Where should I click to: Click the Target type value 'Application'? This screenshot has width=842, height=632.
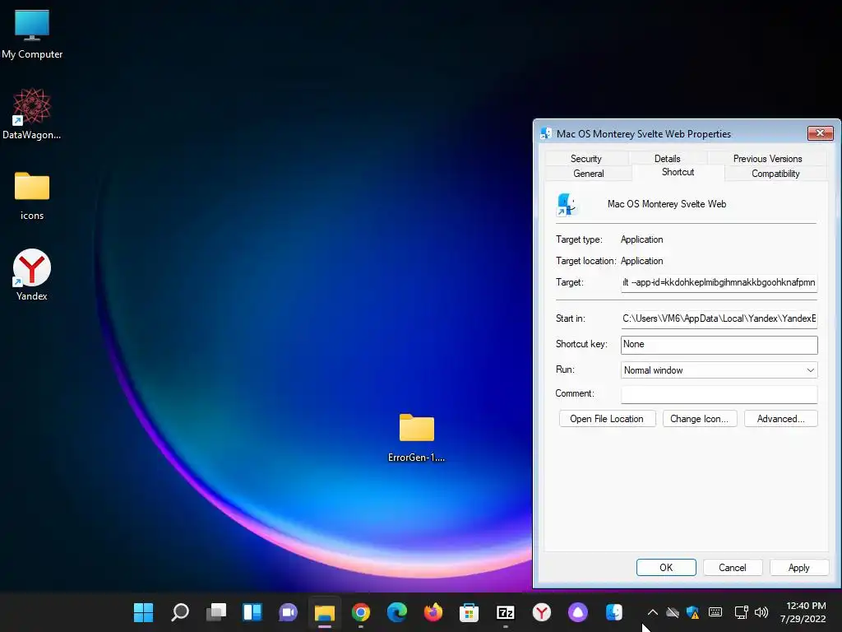[641, 239]
